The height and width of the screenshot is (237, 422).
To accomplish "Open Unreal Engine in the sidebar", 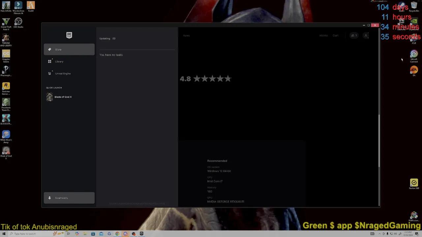I will coord(69,73).
